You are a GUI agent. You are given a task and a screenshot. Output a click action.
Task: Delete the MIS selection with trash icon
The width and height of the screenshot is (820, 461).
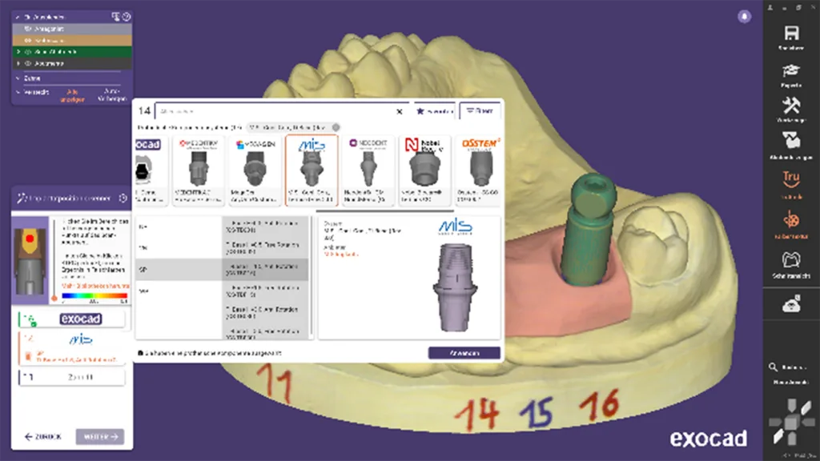(x=28, y=356)
